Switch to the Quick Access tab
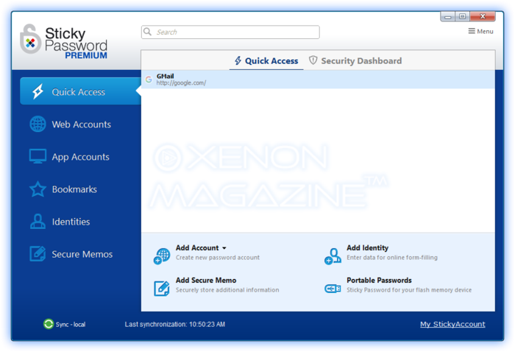The height and width of the screenshot is (352, 515). pos(266,61)
